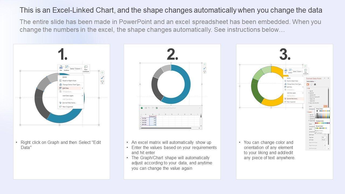The height and width of the screenshot is (194, 345).
Task: Open the Series "Column" dropdown in panel 1
Action: (x=76, y=69)
